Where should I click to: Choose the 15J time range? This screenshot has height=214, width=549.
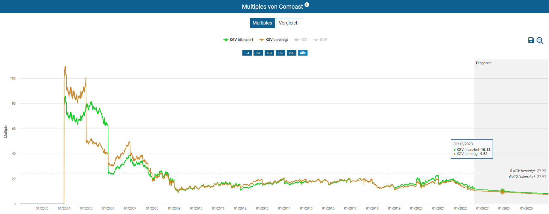pos(280,53)
